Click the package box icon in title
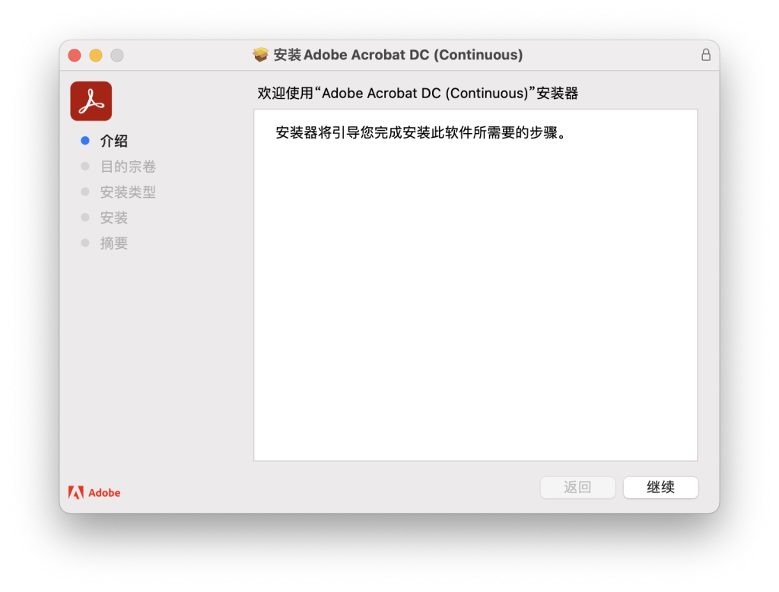779x592 pixels. [x=260, y=54]
